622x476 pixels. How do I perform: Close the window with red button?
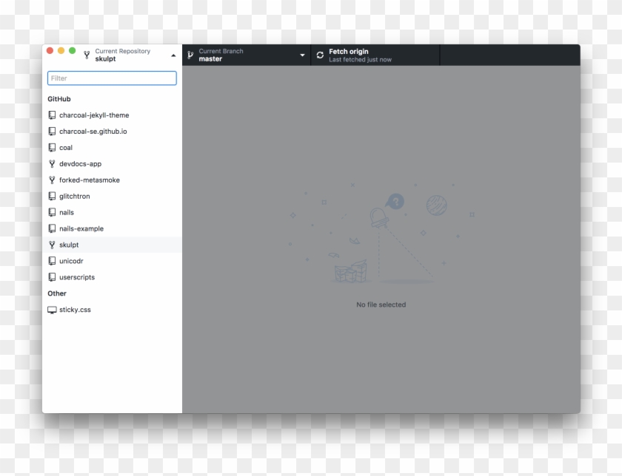(50, 51)
